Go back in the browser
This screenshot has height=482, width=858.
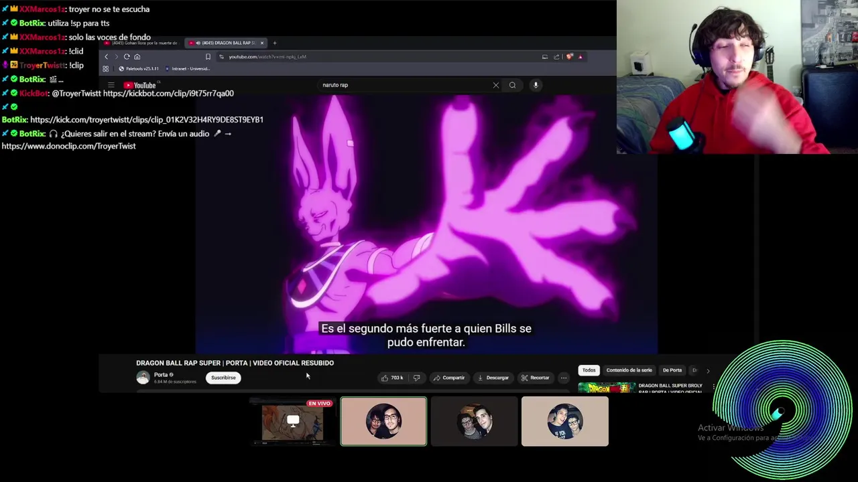coord(106,57)
